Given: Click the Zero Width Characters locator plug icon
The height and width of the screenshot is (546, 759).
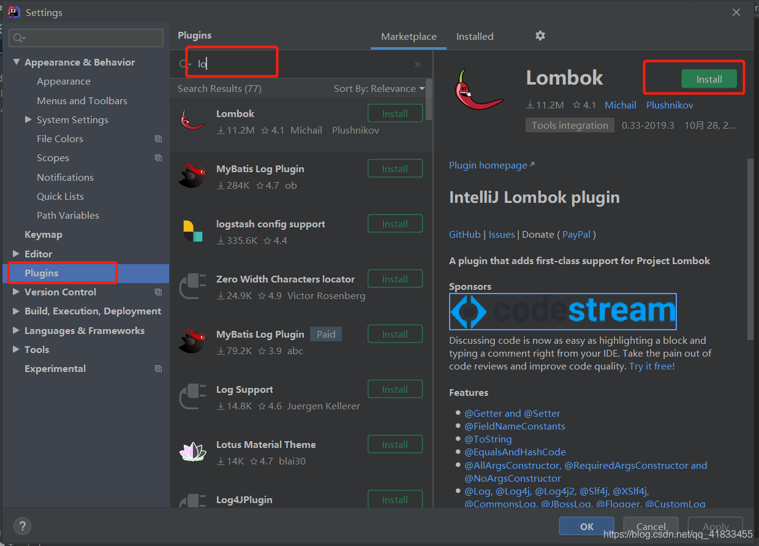Looking at the screenshot, I should 192,286.
